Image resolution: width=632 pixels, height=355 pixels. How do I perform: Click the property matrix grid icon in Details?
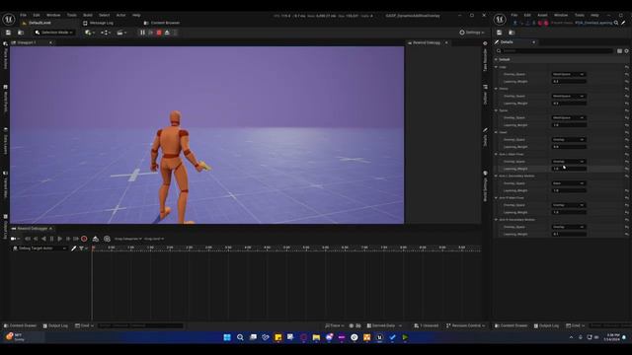(619, 51)
